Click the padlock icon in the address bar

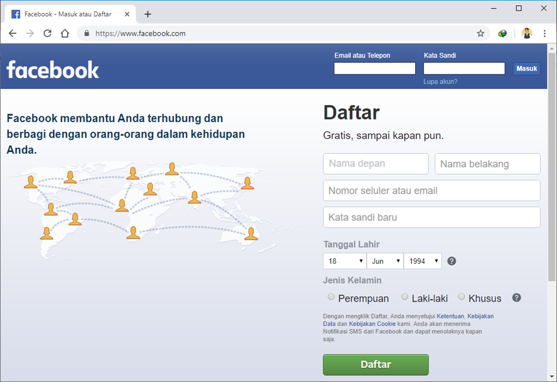[86, 33]
